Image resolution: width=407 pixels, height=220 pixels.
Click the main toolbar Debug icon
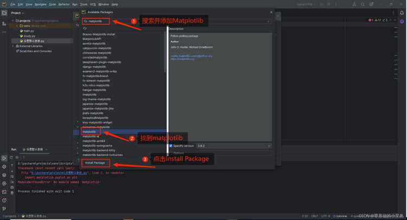click(x=329, y=4)
